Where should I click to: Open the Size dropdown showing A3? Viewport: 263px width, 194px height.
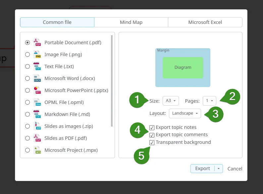coord(171,100)
